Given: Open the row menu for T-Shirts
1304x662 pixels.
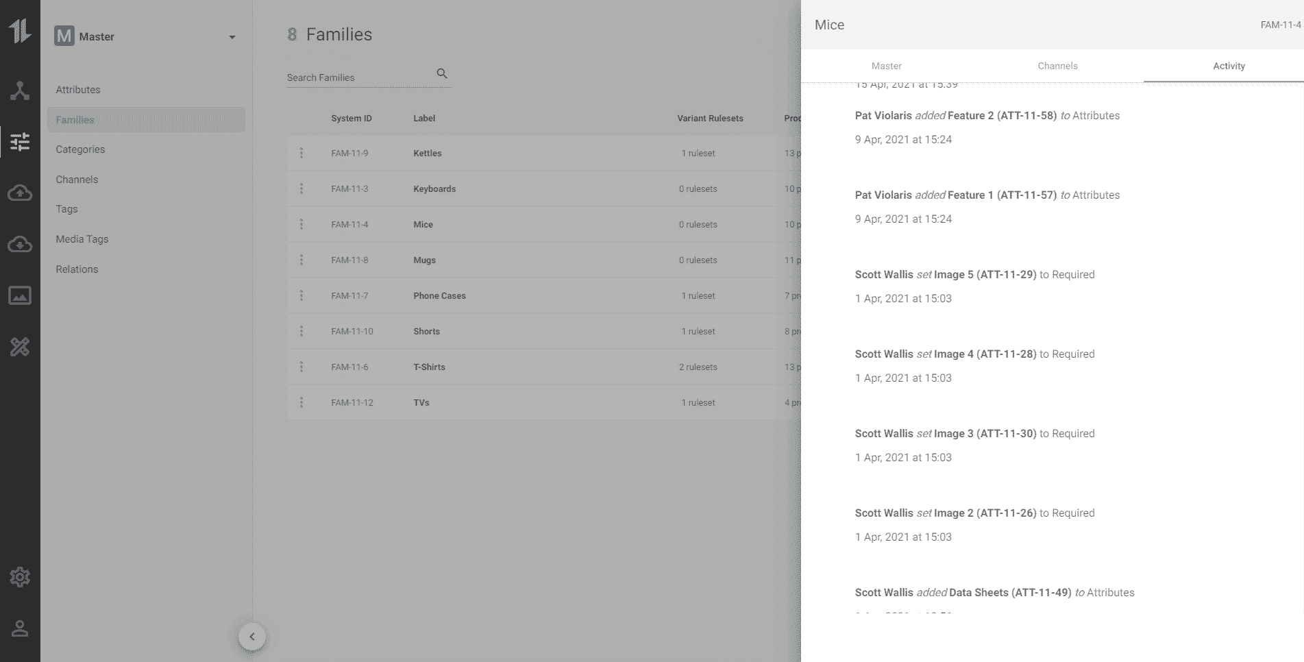Looking at the screenshot, I should [x=302, y=367].
